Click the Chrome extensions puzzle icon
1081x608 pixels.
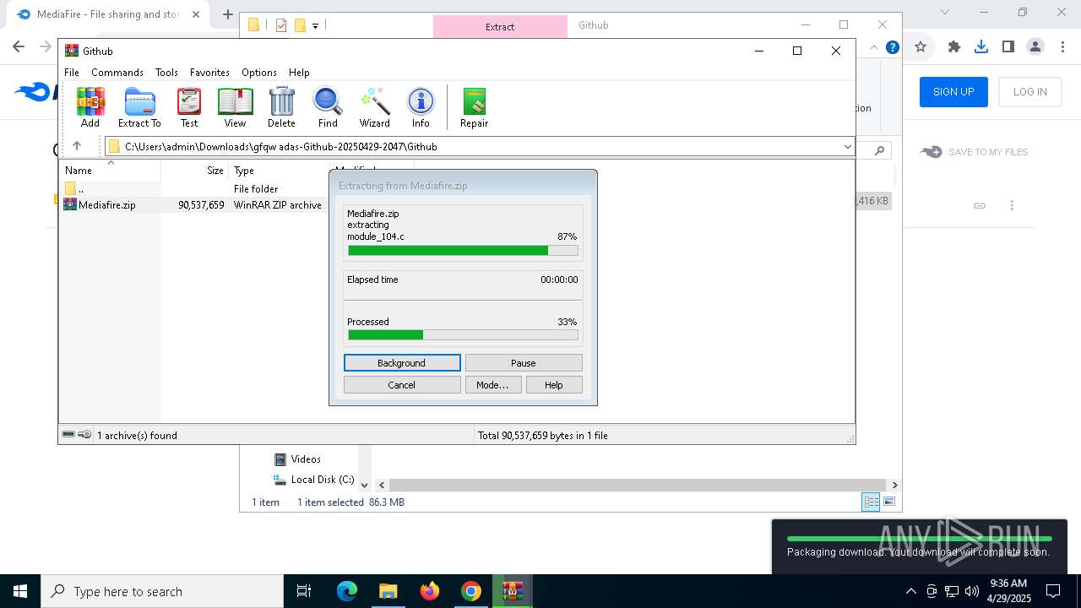point(954,47)
